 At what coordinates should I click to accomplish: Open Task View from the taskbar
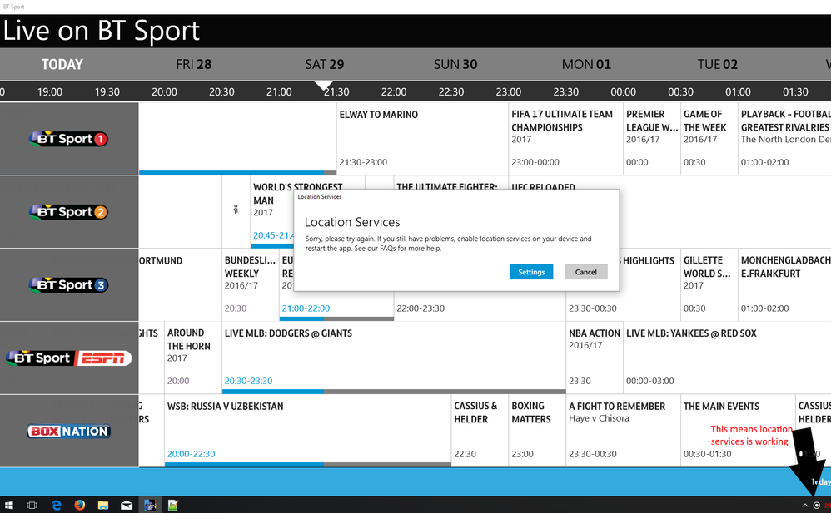click(32, 505)
